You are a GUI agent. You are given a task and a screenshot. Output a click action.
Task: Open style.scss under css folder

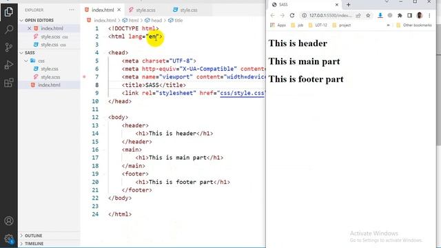(50, 77)
